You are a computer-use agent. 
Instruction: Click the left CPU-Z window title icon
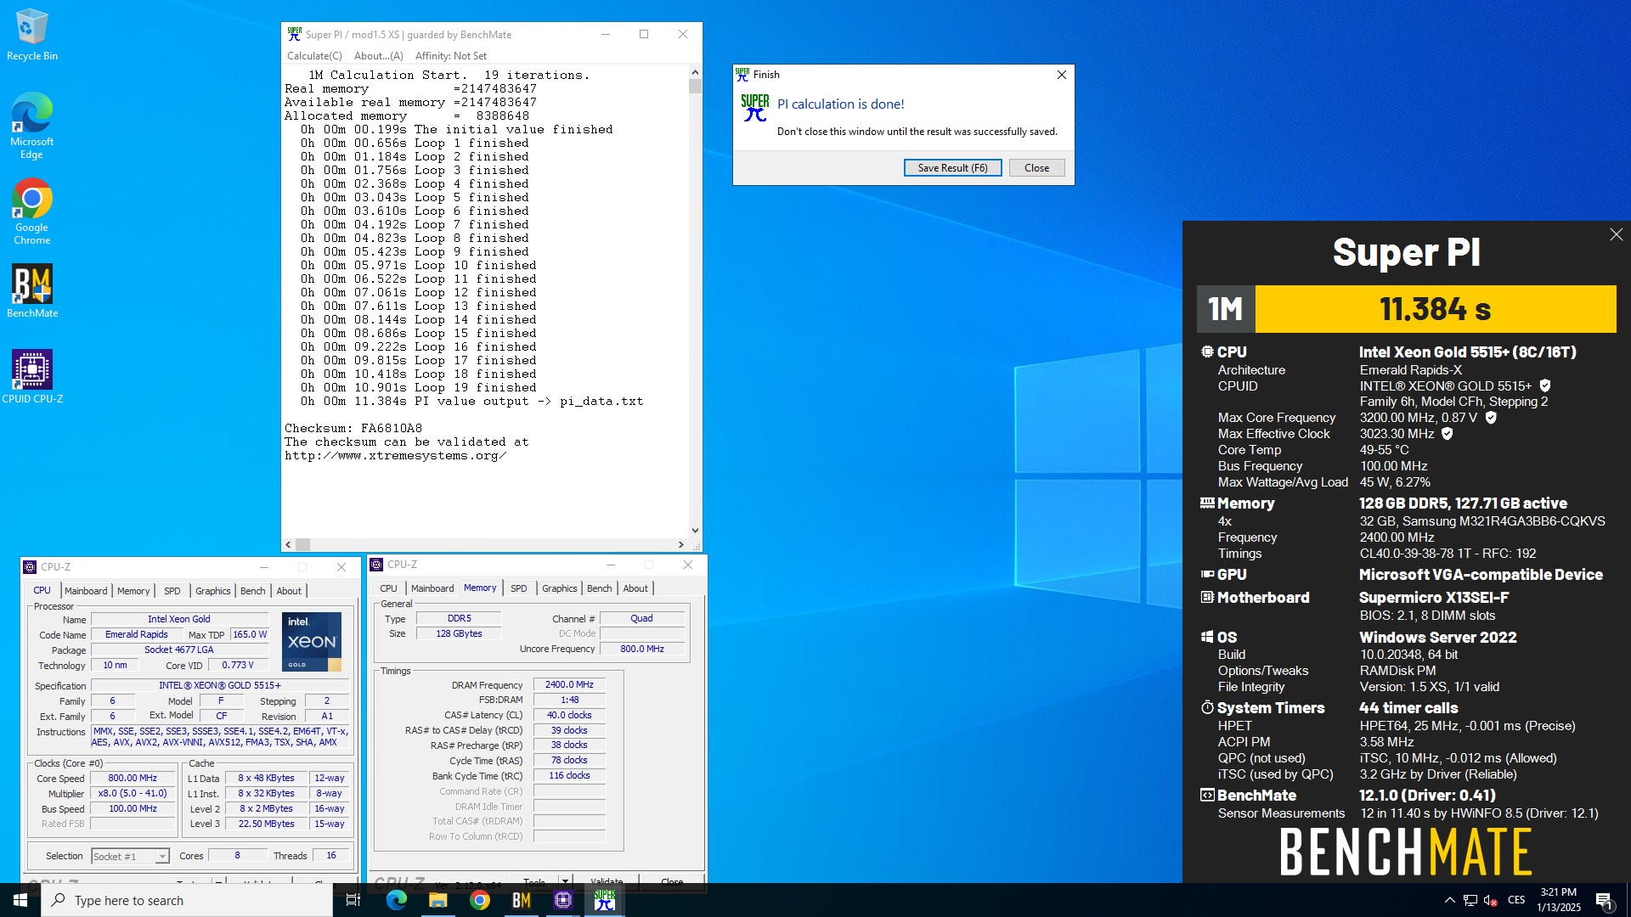coord(30,567)
